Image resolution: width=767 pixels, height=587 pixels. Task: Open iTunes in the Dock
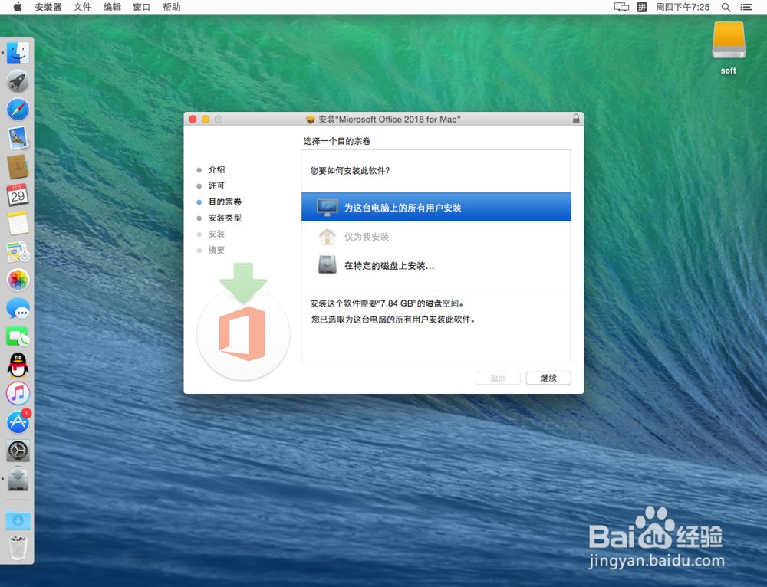[x=17, y=394]
